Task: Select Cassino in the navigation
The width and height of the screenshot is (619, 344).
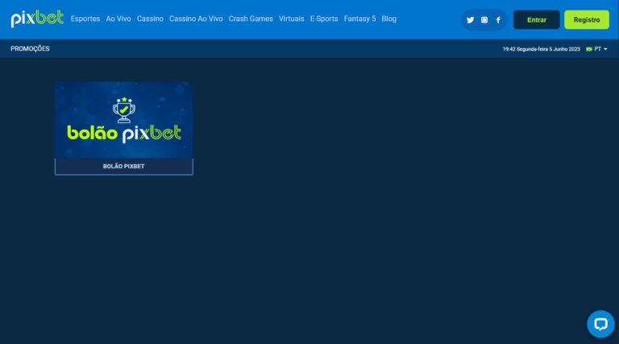Action: click(x=150, y=19)
